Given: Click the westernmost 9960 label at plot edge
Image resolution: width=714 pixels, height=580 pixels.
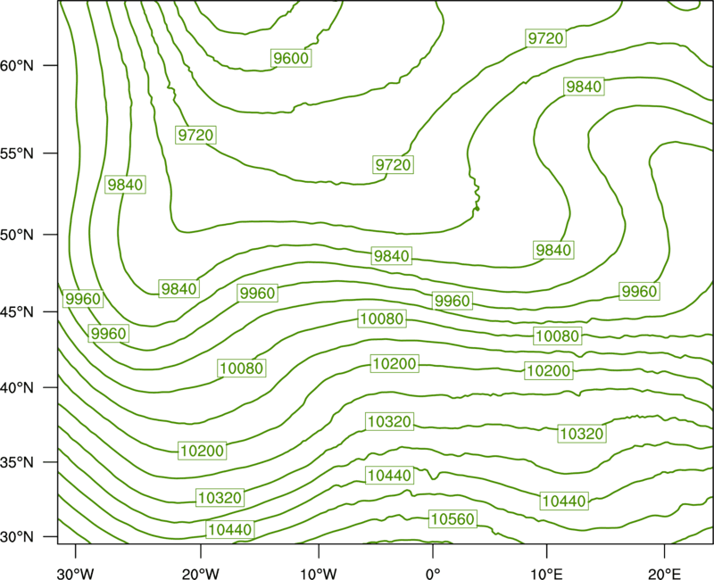Looking at the screenshot, I should (83, 299).
